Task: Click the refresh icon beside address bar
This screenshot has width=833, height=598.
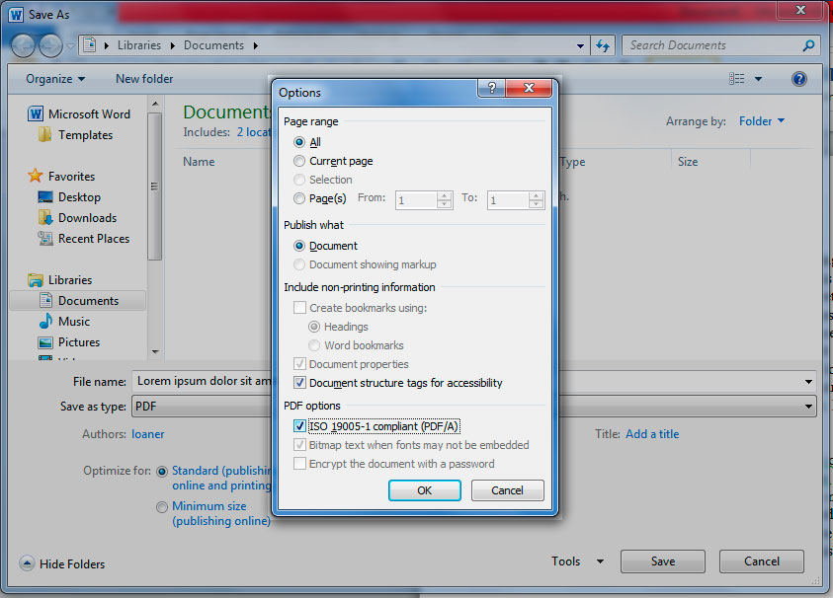Action: coord(603,45)
